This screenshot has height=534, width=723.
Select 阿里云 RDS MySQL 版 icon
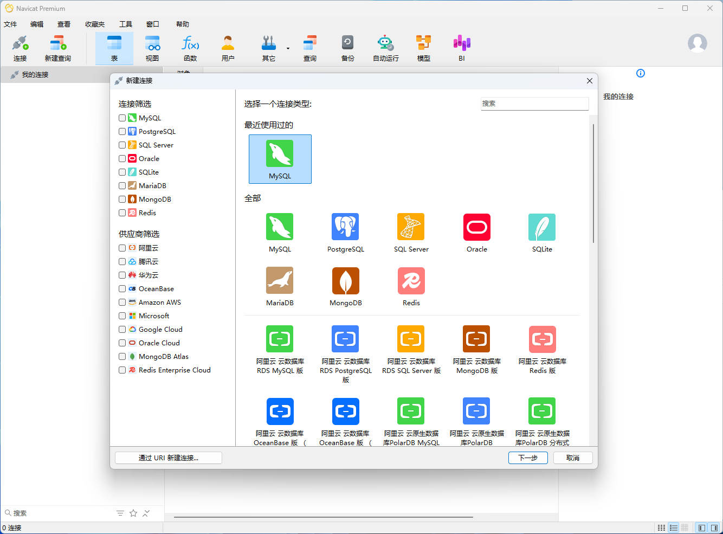click(280, 339)
